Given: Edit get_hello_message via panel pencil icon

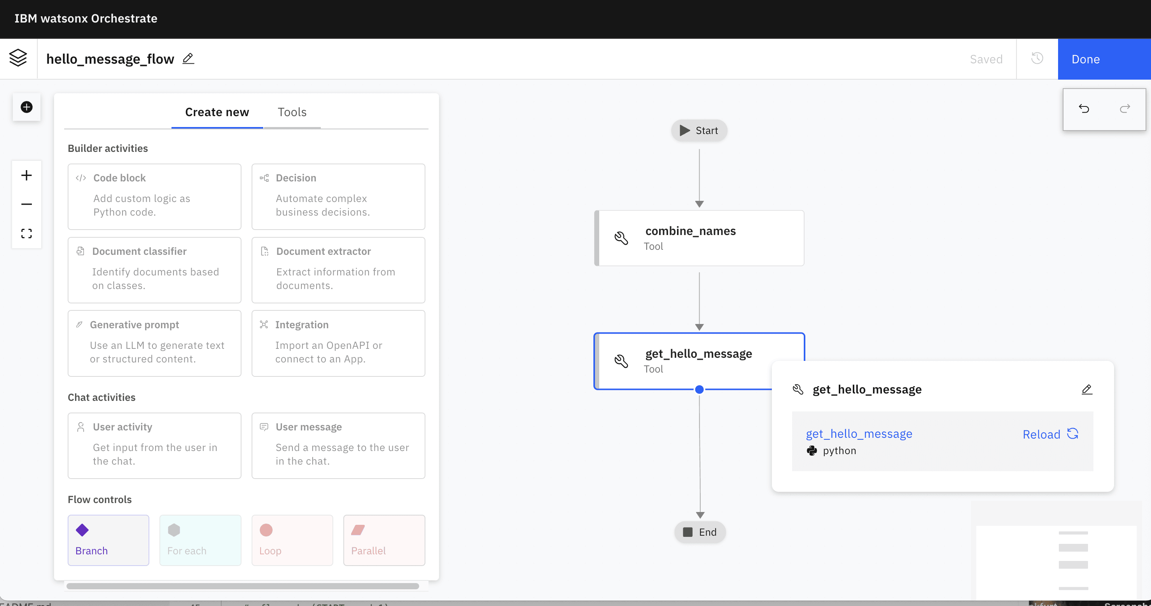Looking at the screenshot, I should (1087, 390).
